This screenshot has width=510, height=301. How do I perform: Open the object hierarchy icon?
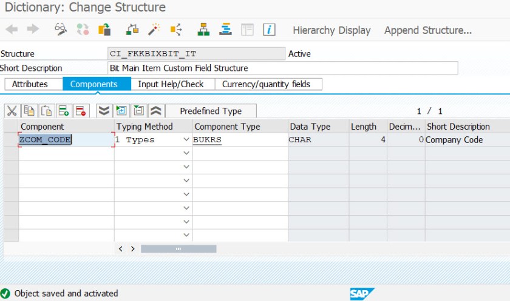click(203, 30)
